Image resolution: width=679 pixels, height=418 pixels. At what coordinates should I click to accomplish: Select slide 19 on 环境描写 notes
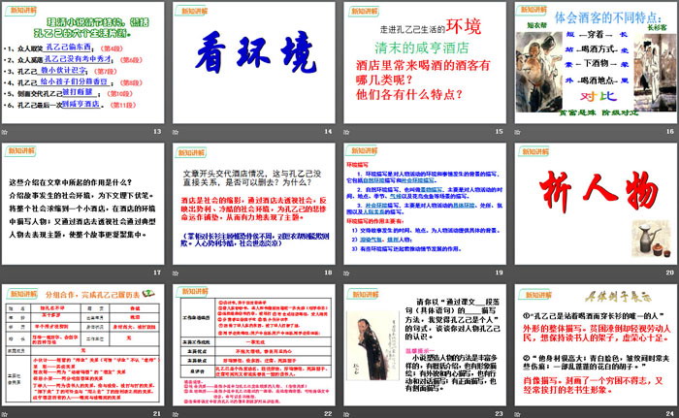click(425, 204)
